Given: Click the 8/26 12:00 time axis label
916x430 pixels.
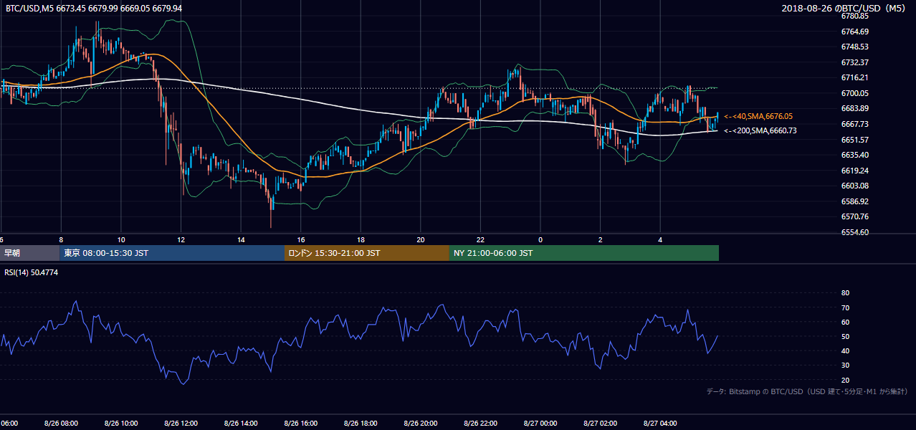Looking at the screenshot, I should (x=180, y=423).
